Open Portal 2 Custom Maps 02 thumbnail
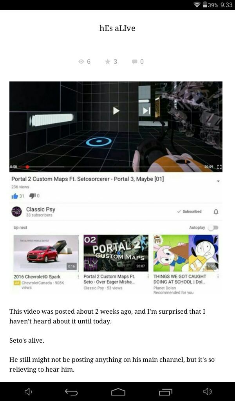Image resolution: width=235 pixels, height=401 pixels. [116, 253]
